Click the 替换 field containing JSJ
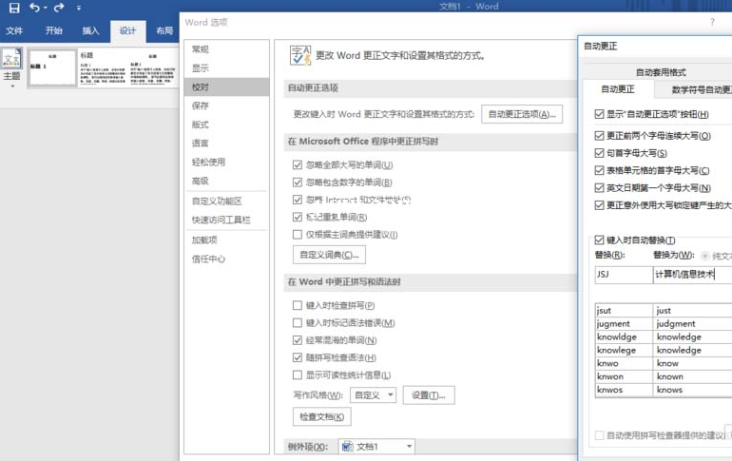 coord(624,275)
